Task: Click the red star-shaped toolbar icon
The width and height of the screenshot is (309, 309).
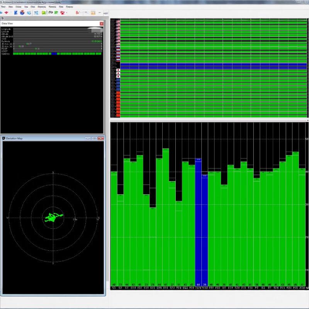Action: coord(7,13)
